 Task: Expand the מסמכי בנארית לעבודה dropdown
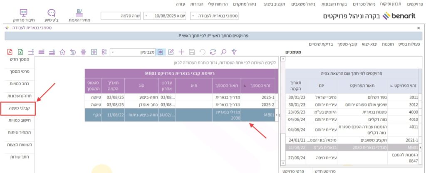[193, 16]
